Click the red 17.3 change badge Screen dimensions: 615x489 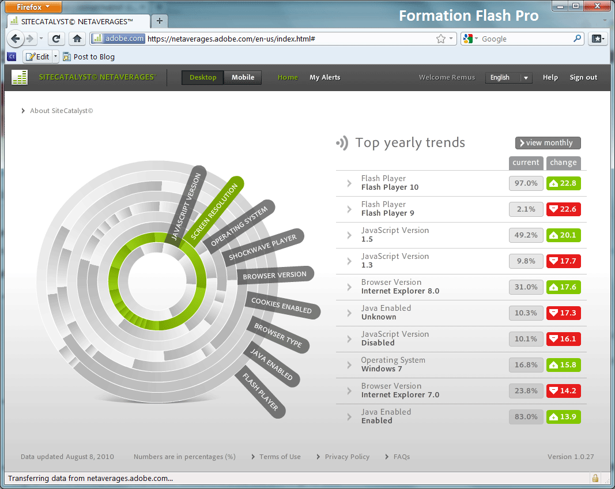tap(563, 313)
